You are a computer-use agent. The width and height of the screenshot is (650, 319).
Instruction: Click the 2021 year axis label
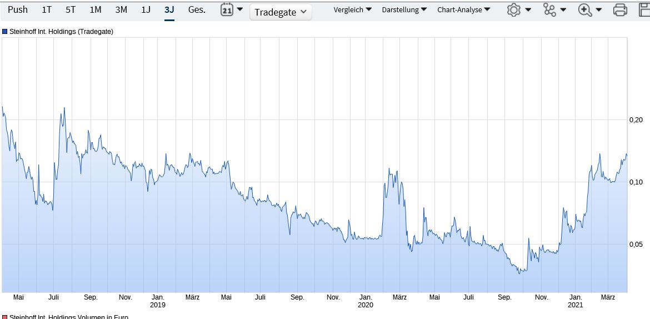(x=576, y=305)
